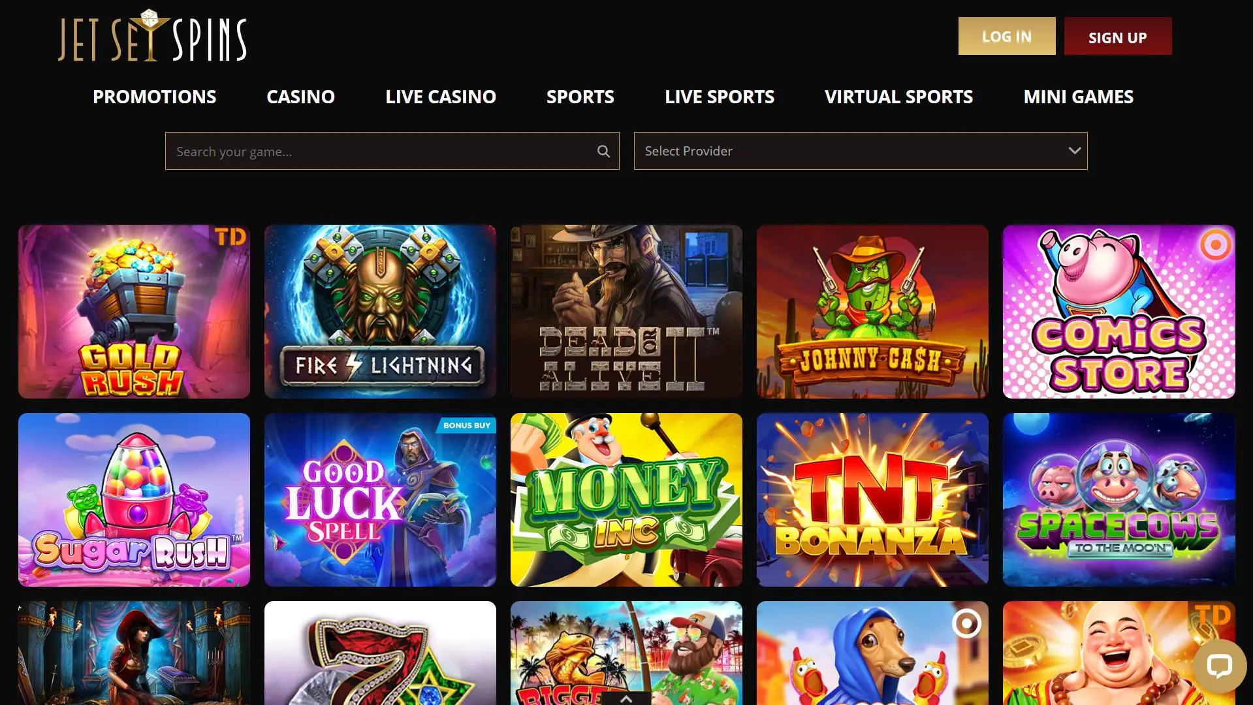Click the Log In button

click(x=1006, y=36)
